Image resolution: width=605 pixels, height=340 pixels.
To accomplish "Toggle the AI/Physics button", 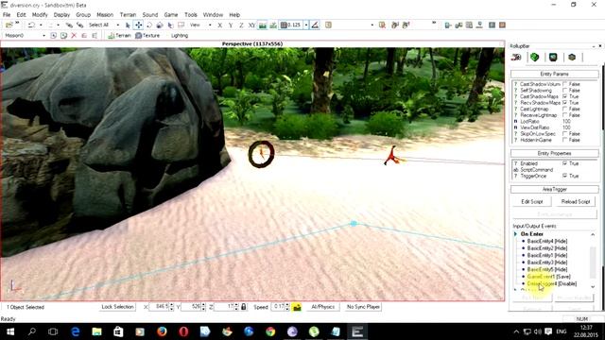I will click(x=323, y=307).
